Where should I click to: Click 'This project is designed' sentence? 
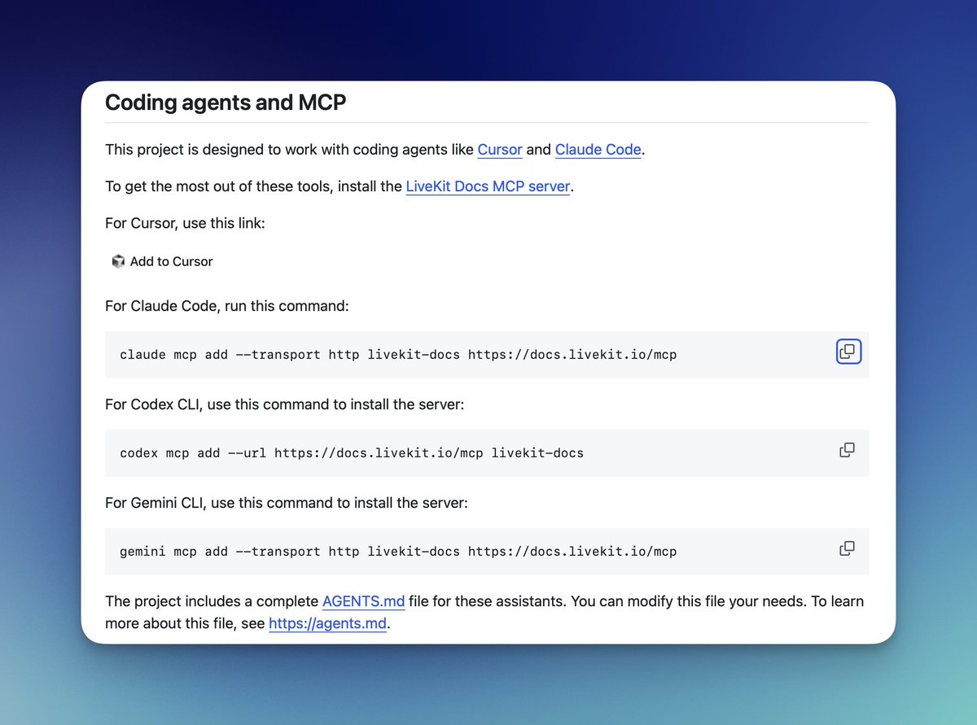pos(375,150)
